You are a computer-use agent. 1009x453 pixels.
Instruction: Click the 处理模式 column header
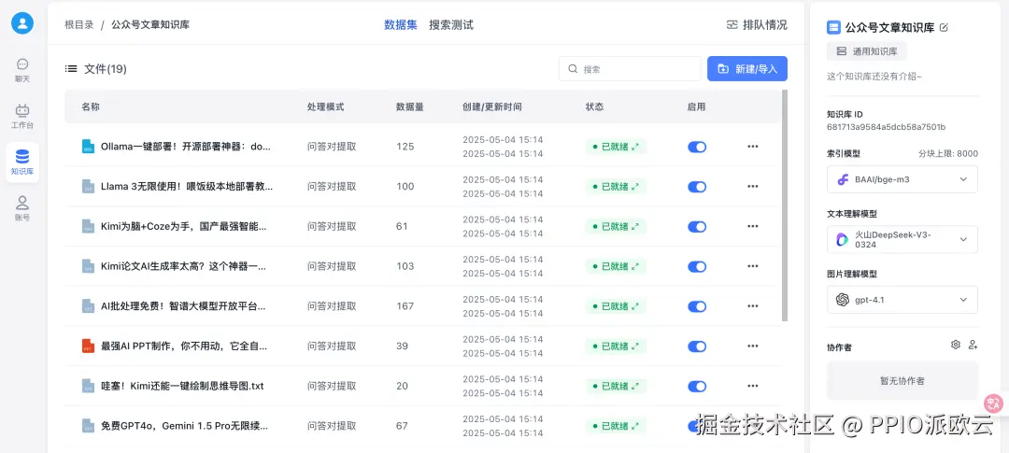326,106
